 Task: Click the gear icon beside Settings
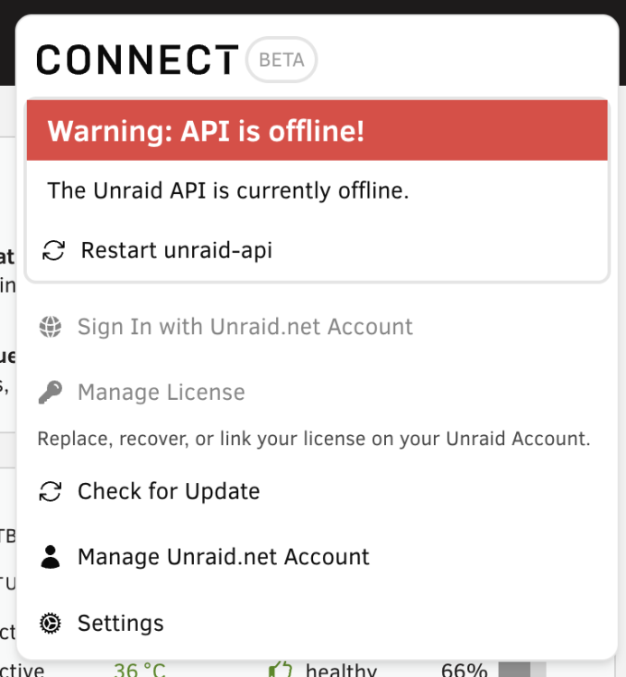tap(51, 623)
